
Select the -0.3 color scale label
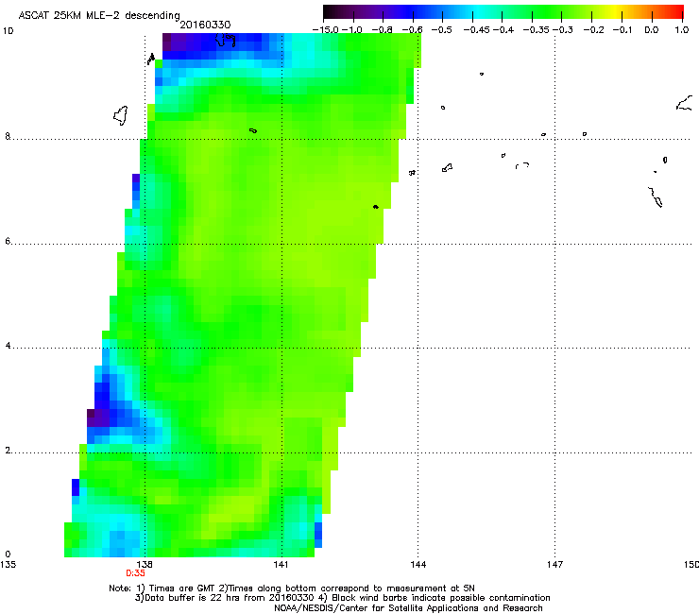point(563,30)
